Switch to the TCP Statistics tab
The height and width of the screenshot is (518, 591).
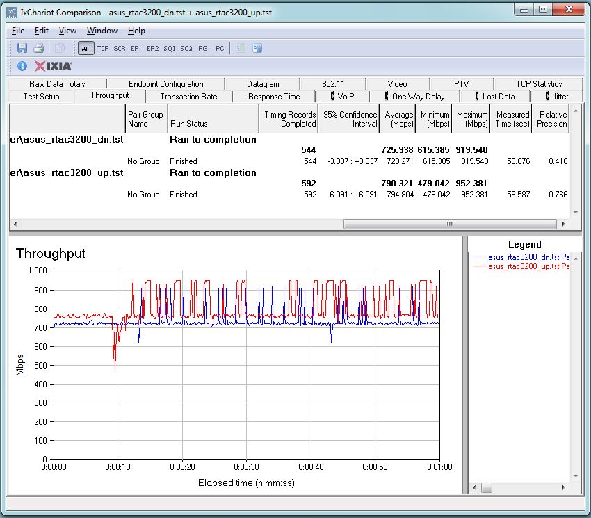(539, 83)
